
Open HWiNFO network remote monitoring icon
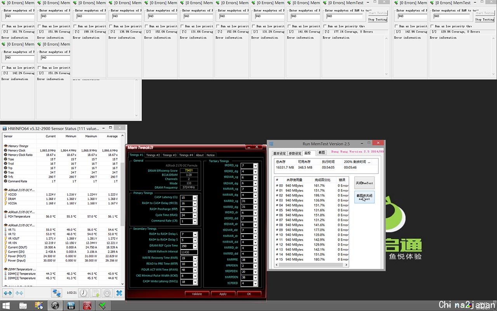(57, 293)
